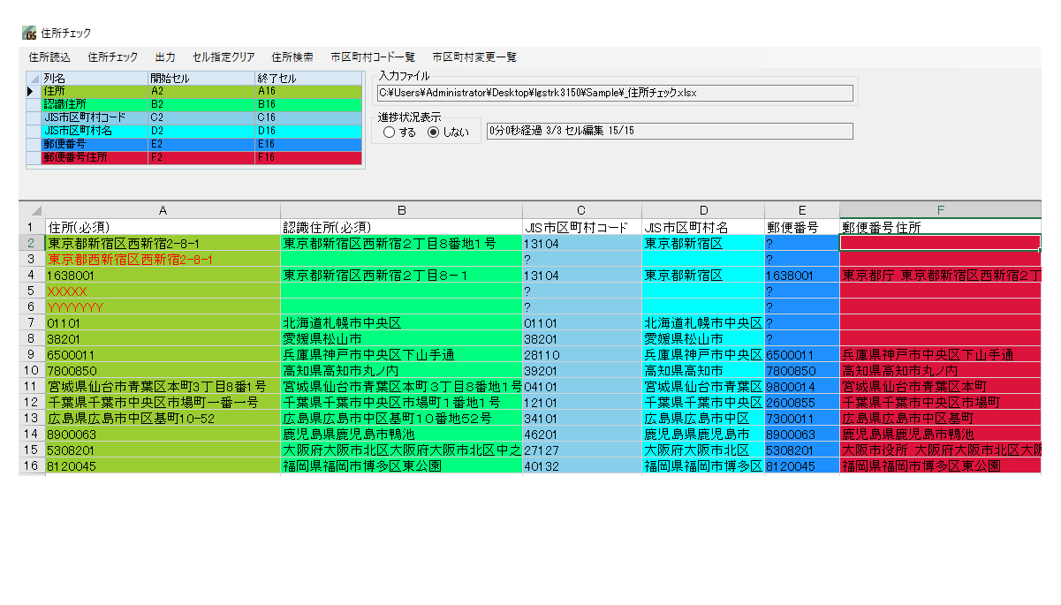Select the しない radio button
This screenshot has height=605, width=1061.
click(x=433, y=132)
